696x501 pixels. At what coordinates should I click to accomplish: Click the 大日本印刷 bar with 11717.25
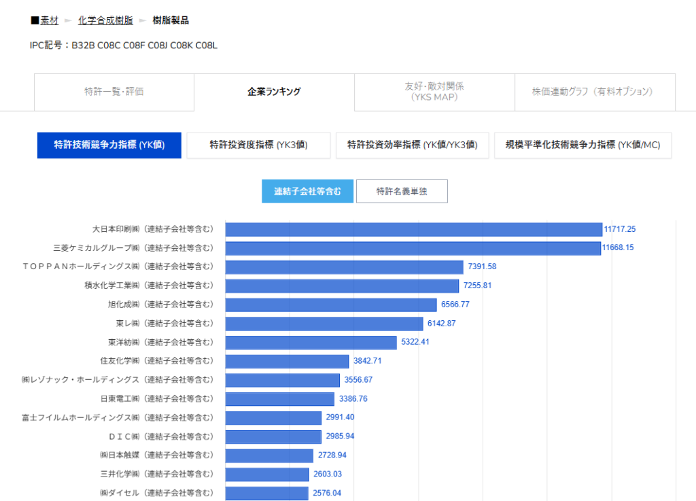coord(414,229)
